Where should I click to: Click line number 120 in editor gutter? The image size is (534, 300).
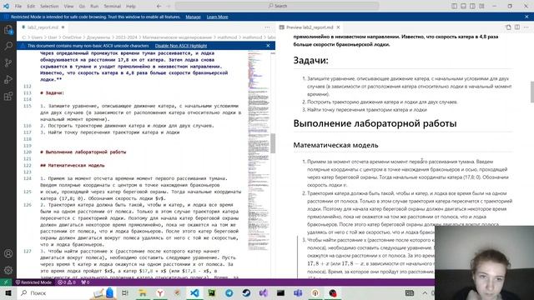coord(28,152)
